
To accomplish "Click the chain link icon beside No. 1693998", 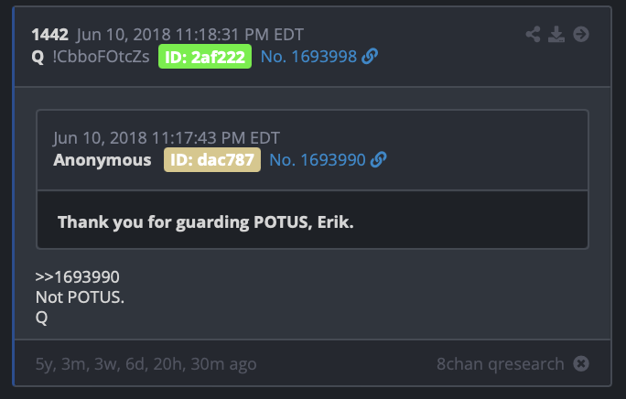I will (x=370, y=57).
